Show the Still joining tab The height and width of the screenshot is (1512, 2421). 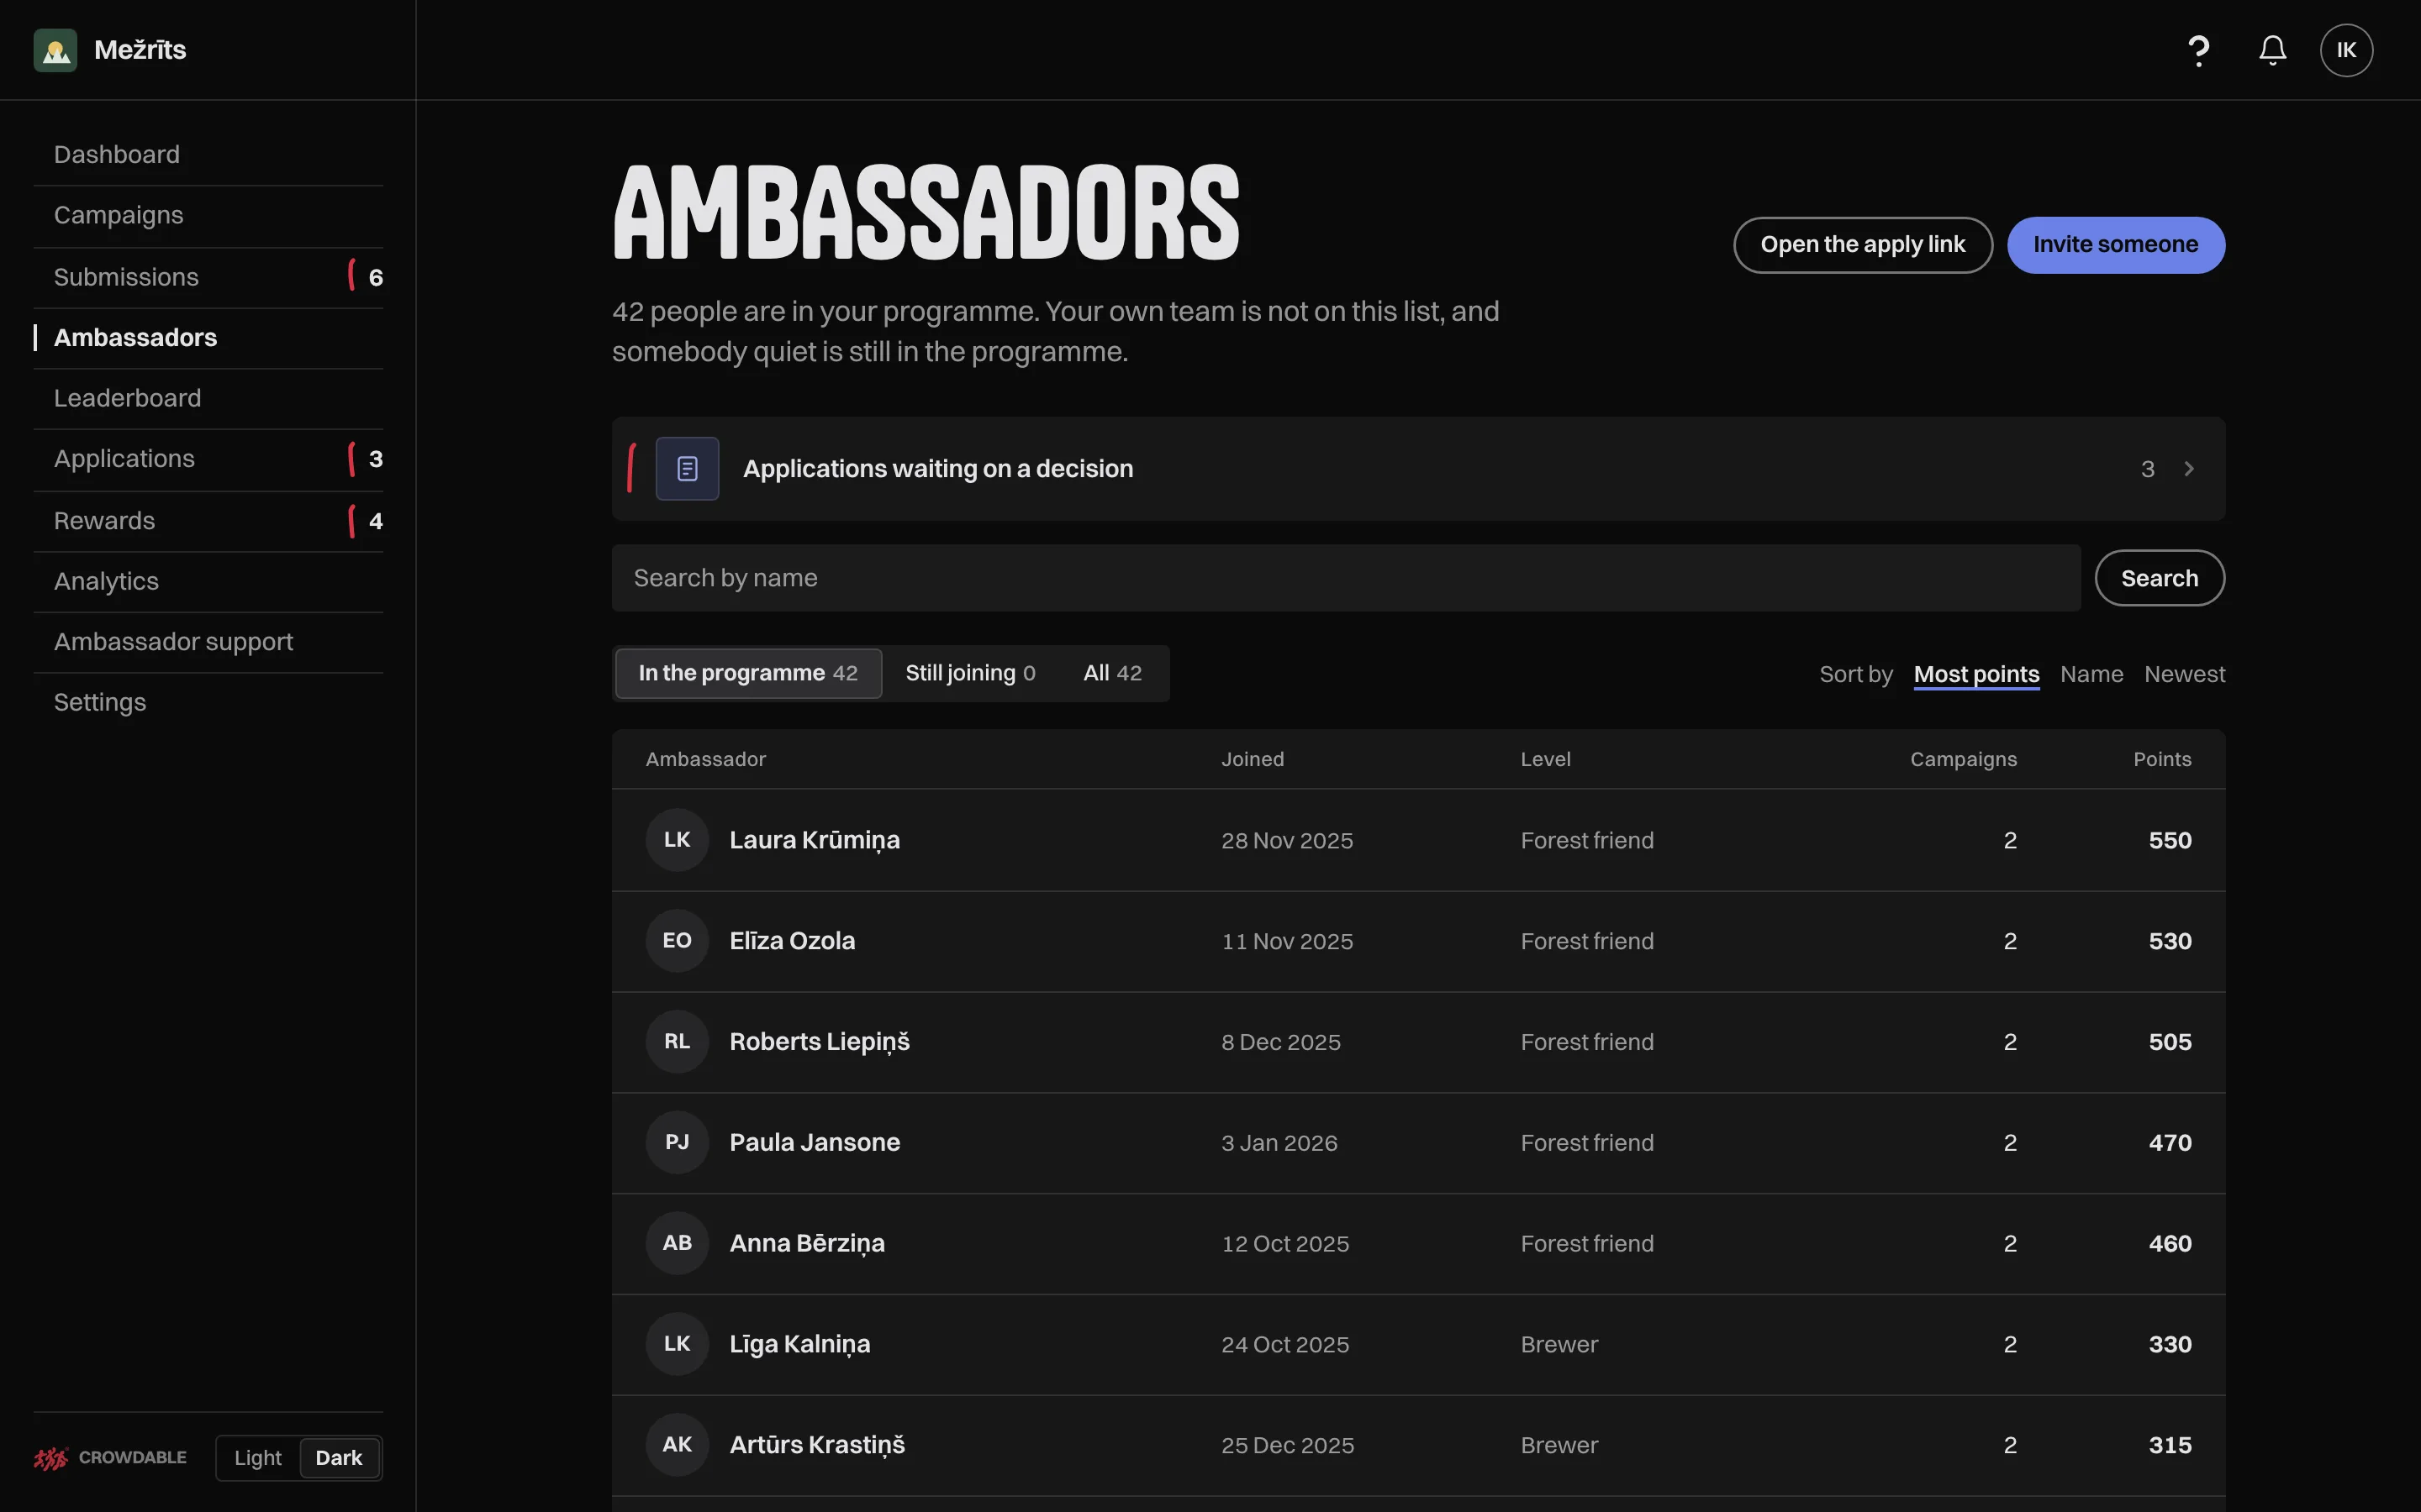[970, 673]
